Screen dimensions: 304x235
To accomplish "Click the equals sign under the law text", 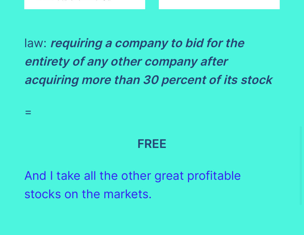I will (x=28, y=113).
